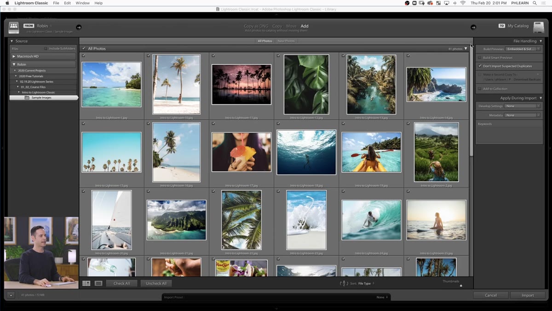Click the Sample Images folder icon
Viewport: 552px width, 311px height.
(x=27, y=98)
